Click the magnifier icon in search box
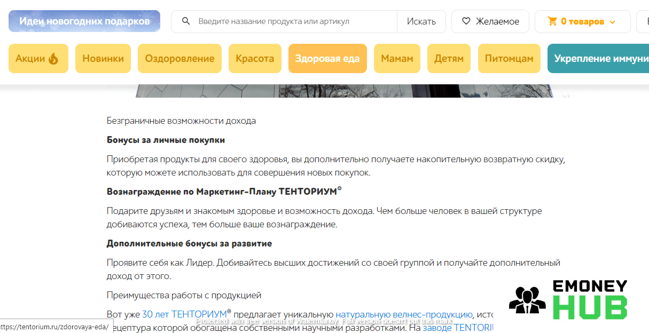This screenshot has height=333, width=649. point(186,21)
